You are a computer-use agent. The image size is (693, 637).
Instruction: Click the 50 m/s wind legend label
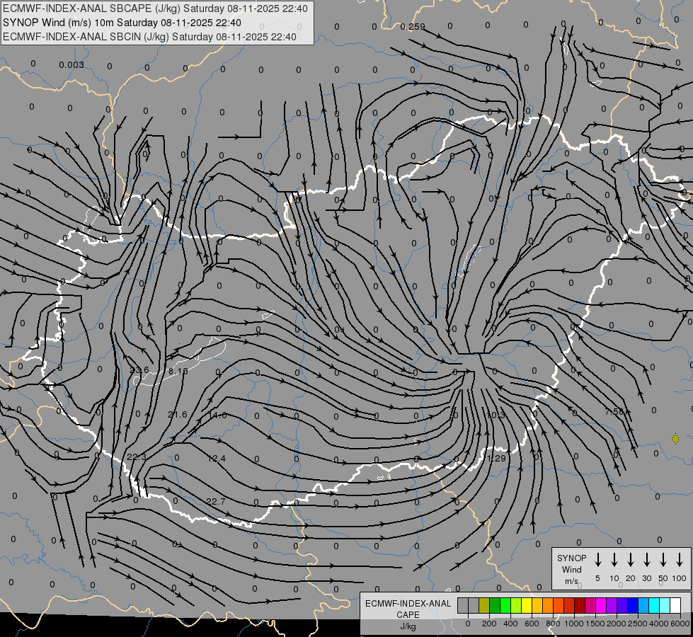(663, 578)
